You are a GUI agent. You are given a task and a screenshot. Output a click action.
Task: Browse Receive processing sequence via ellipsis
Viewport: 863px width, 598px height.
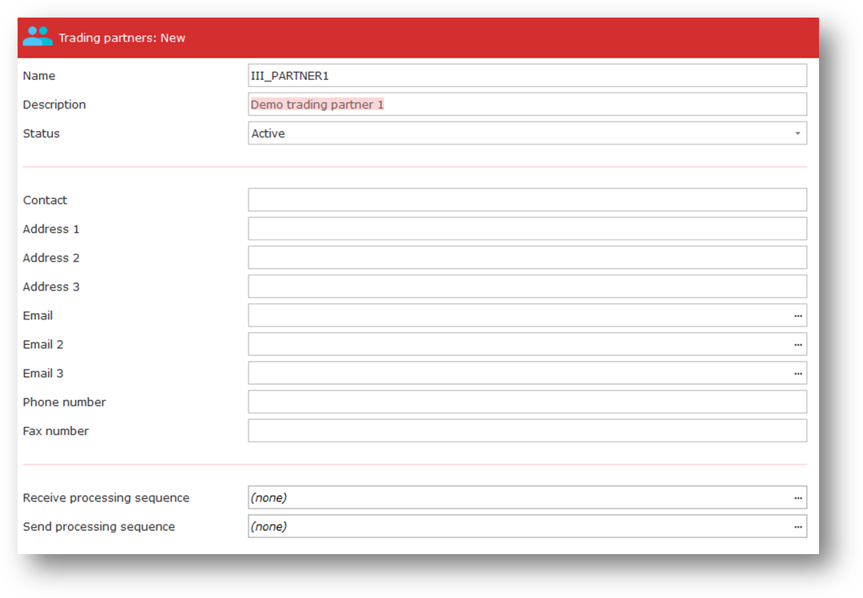coord(798,498)
